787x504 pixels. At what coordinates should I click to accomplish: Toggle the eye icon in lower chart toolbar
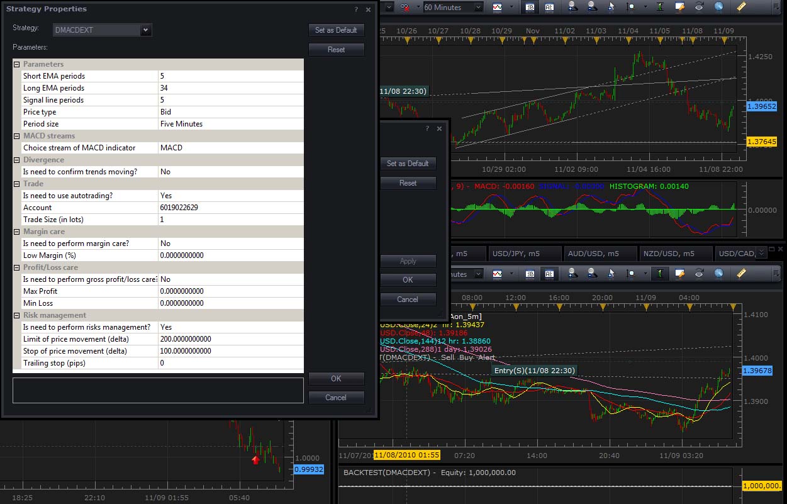[699, 274]
